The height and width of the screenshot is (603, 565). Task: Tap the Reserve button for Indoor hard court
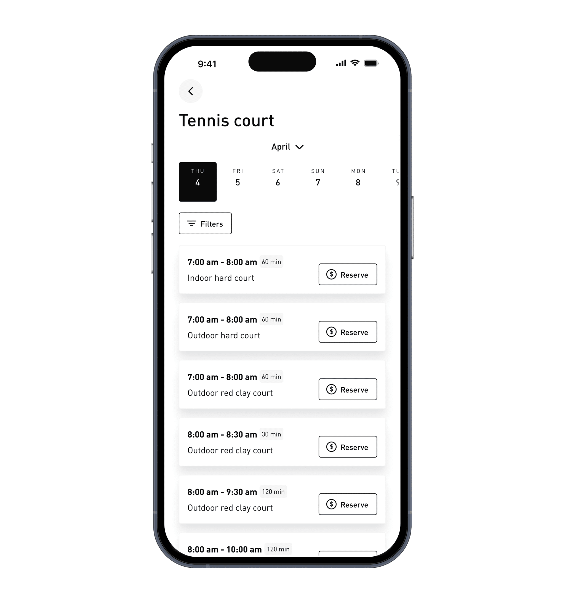(348, 274)
